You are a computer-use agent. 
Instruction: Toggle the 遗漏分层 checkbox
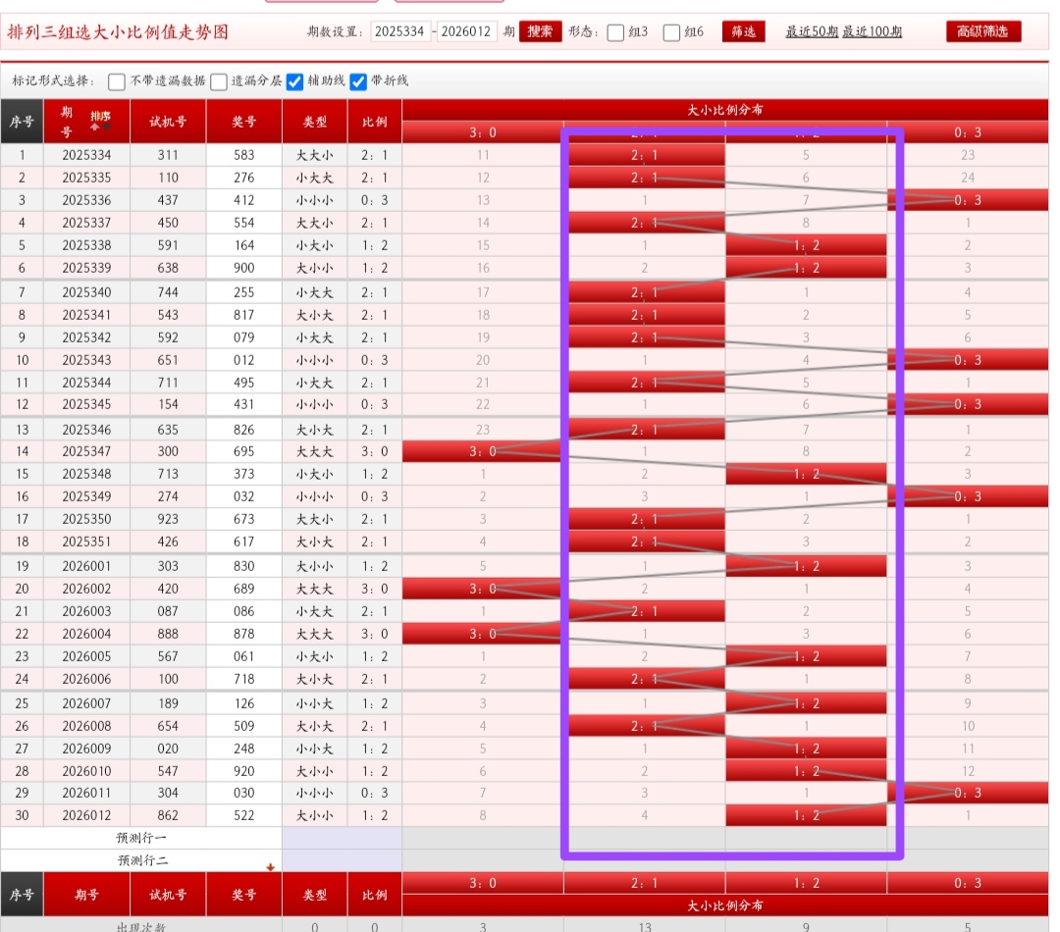coord(219,81)
